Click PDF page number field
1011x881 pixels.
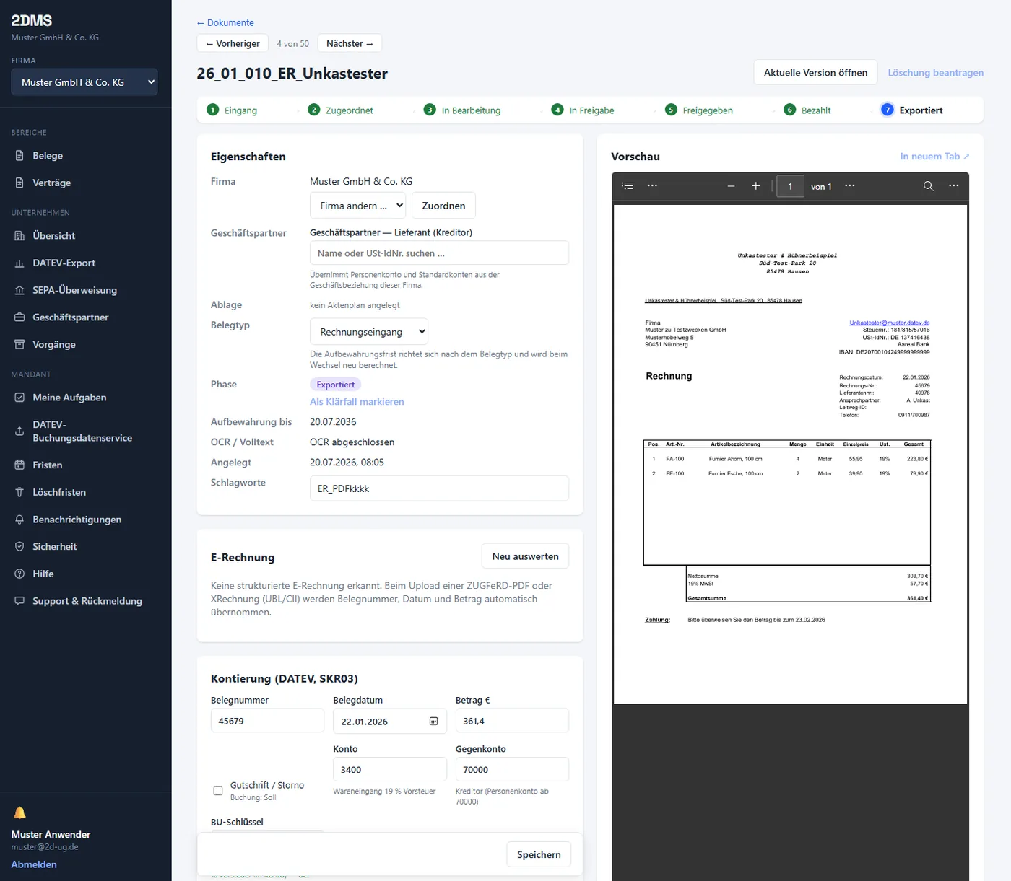click(x=790, y=186)
